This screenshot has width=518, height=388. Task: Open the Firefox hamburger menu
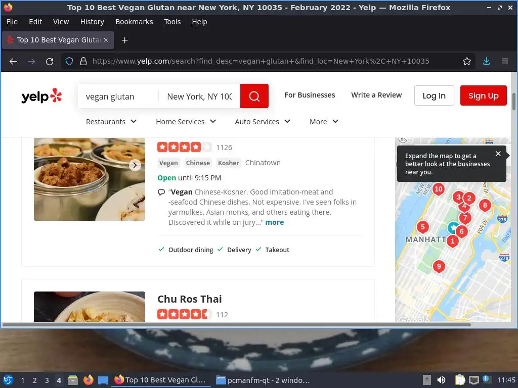click(505, 61)
